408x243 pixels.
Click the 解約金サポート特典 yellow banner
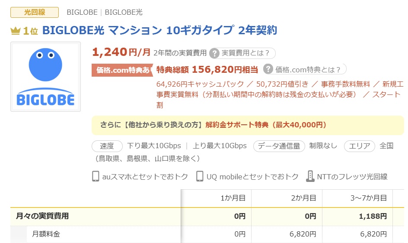tap(248, 125)
